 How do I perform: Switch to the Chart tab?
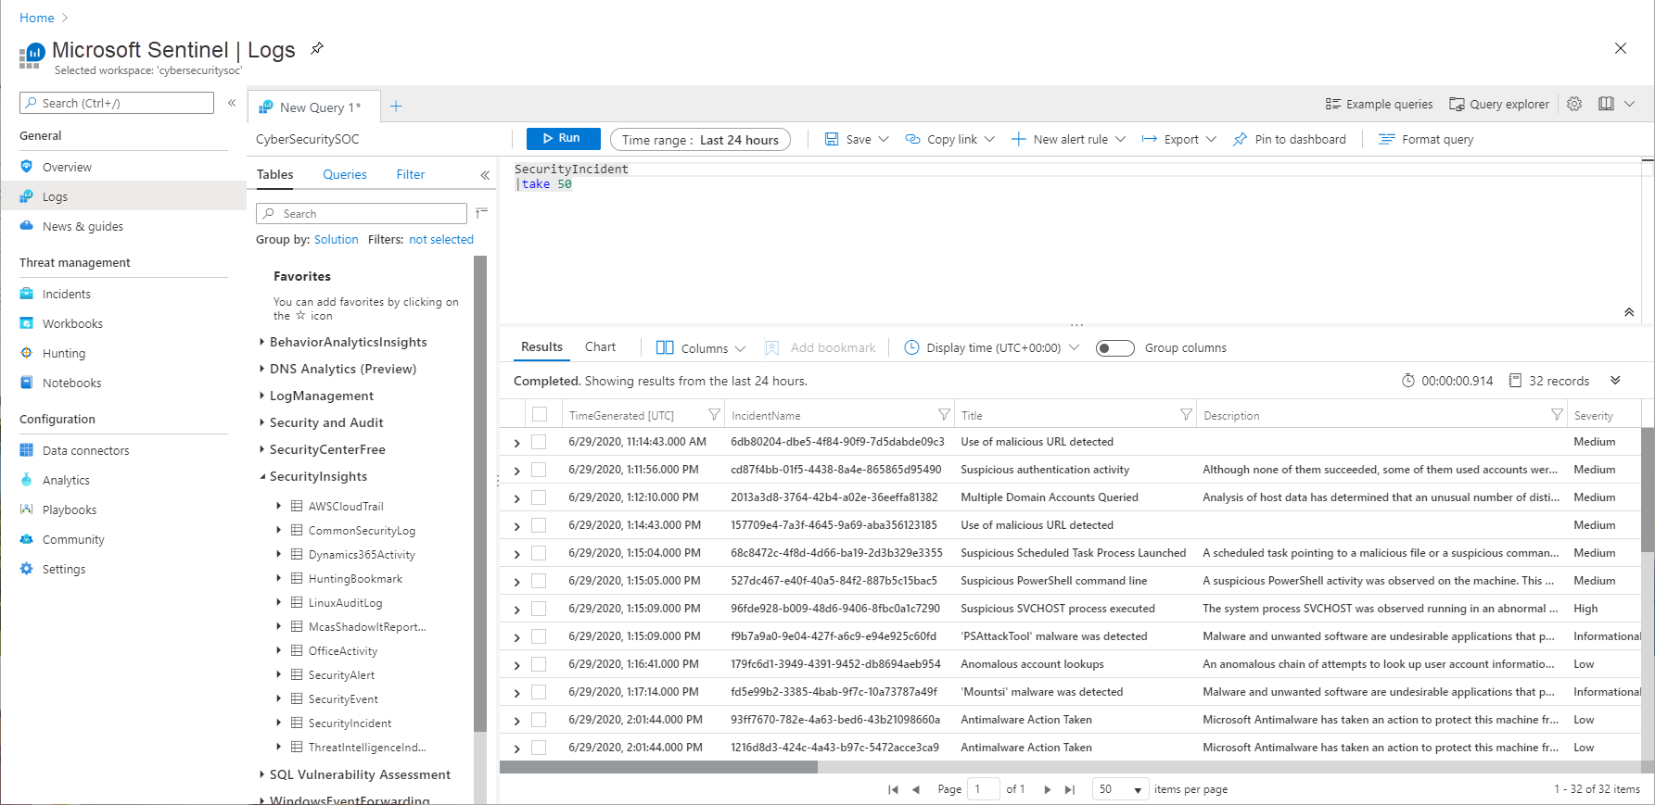600,347
